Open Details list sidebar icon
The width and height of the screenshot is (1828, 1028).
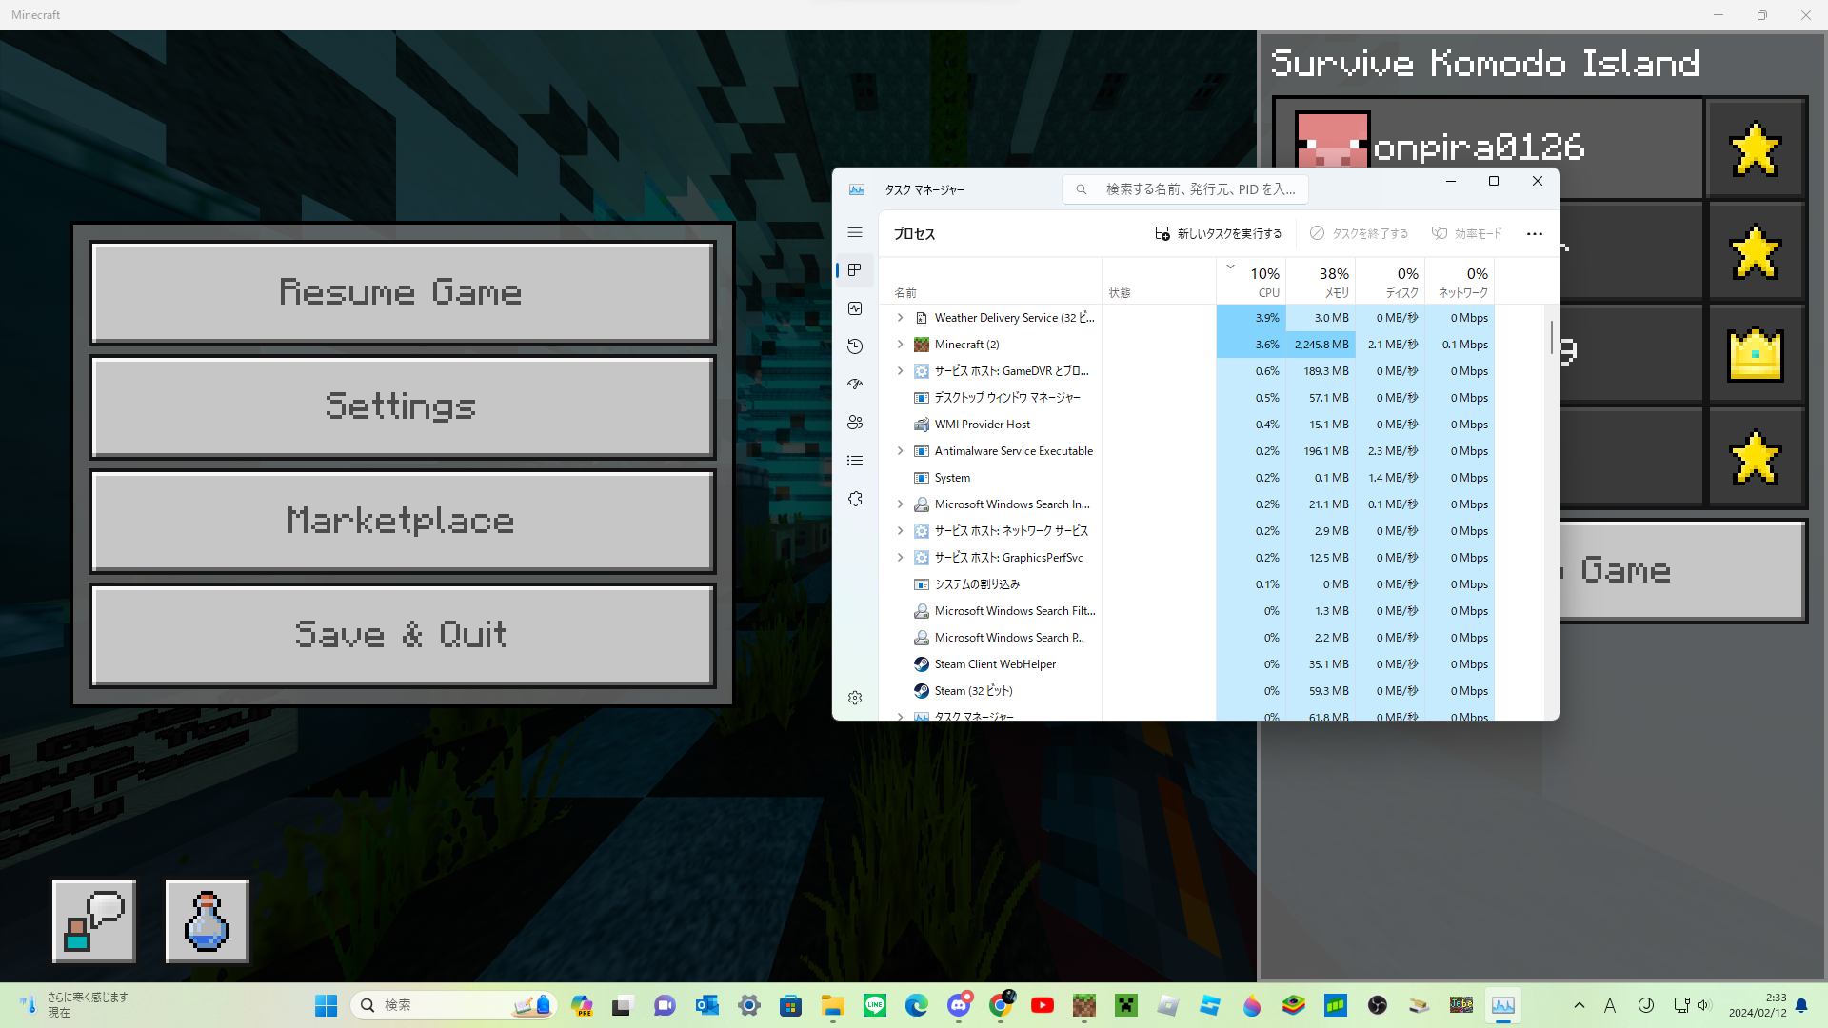[855, 461]
